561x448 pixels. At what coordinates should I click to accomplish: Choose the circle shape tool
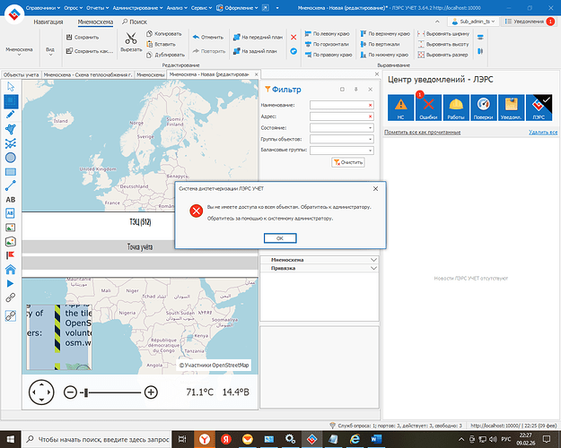point(10,158)
